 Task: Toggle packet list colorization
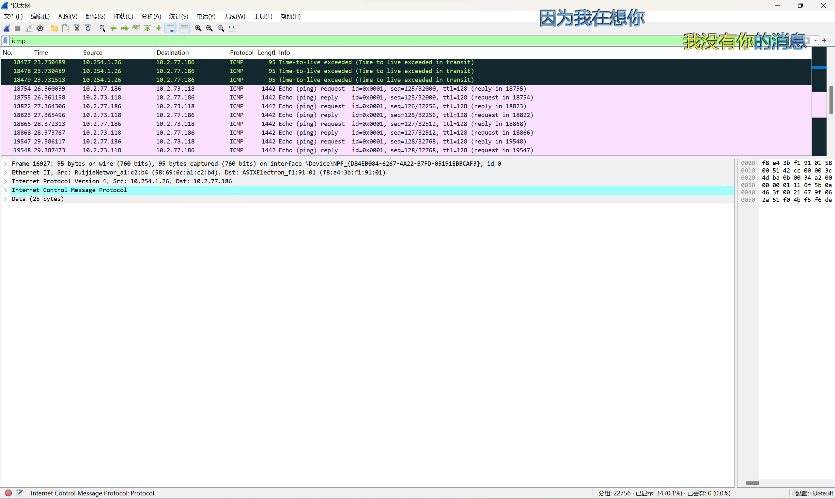click(x=184, y=29)
